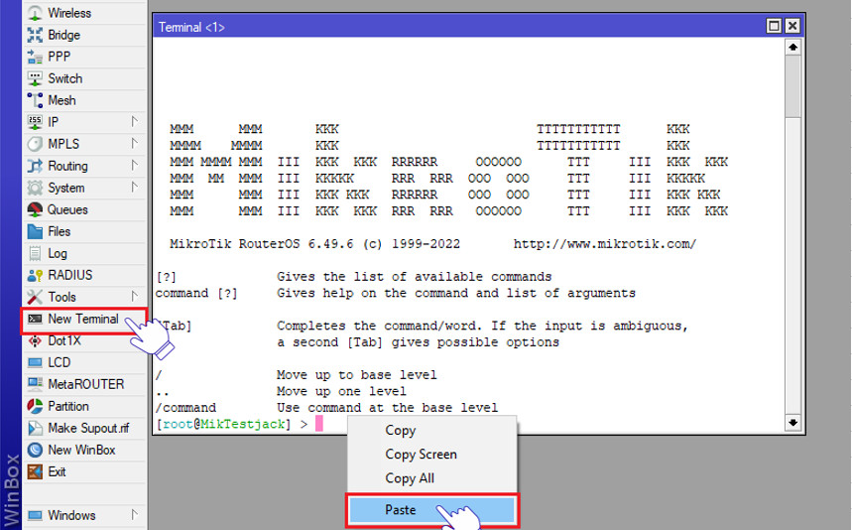Expand the Windows submenu arrow
The width and height of the screenshot is (852, 530).
point(134,514)
